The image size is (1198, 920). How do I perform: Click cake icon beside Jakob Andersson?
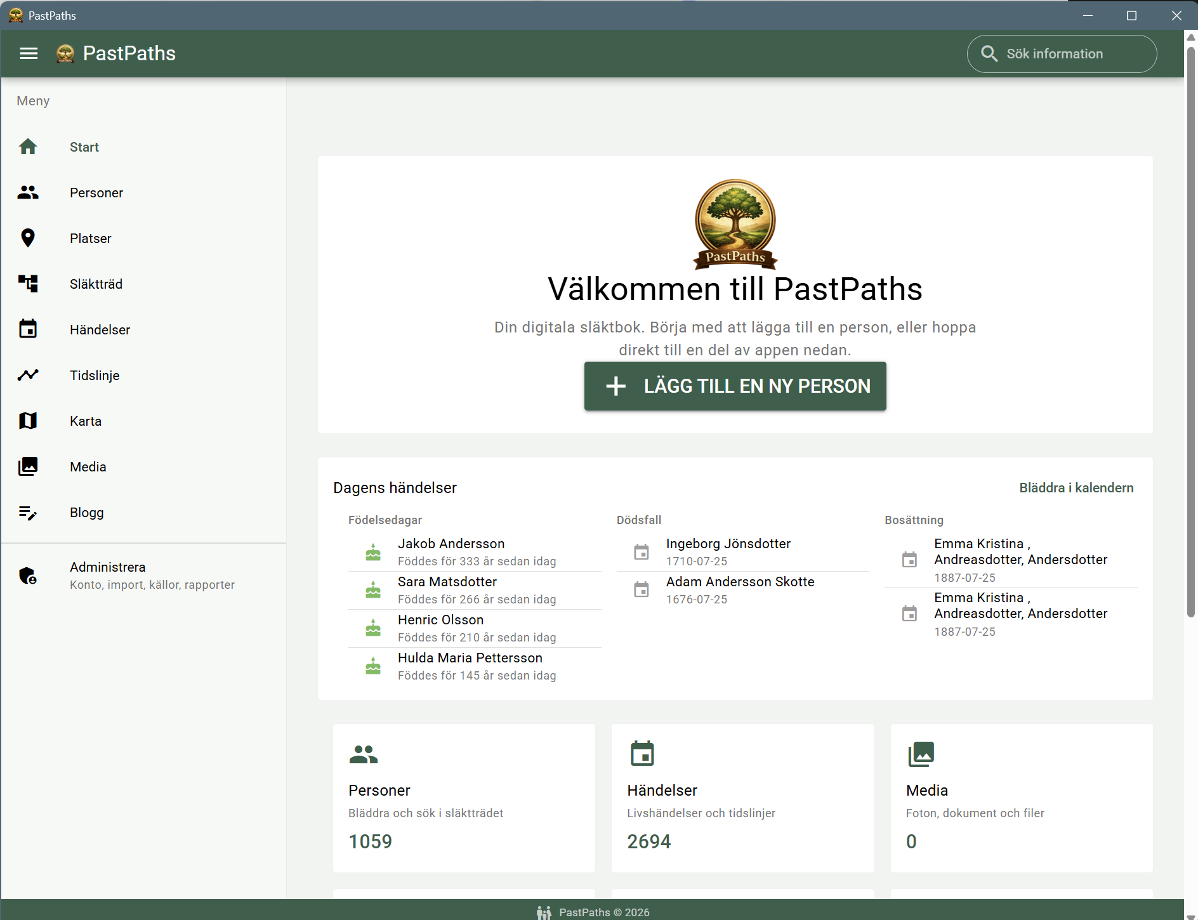pos(373,553)
